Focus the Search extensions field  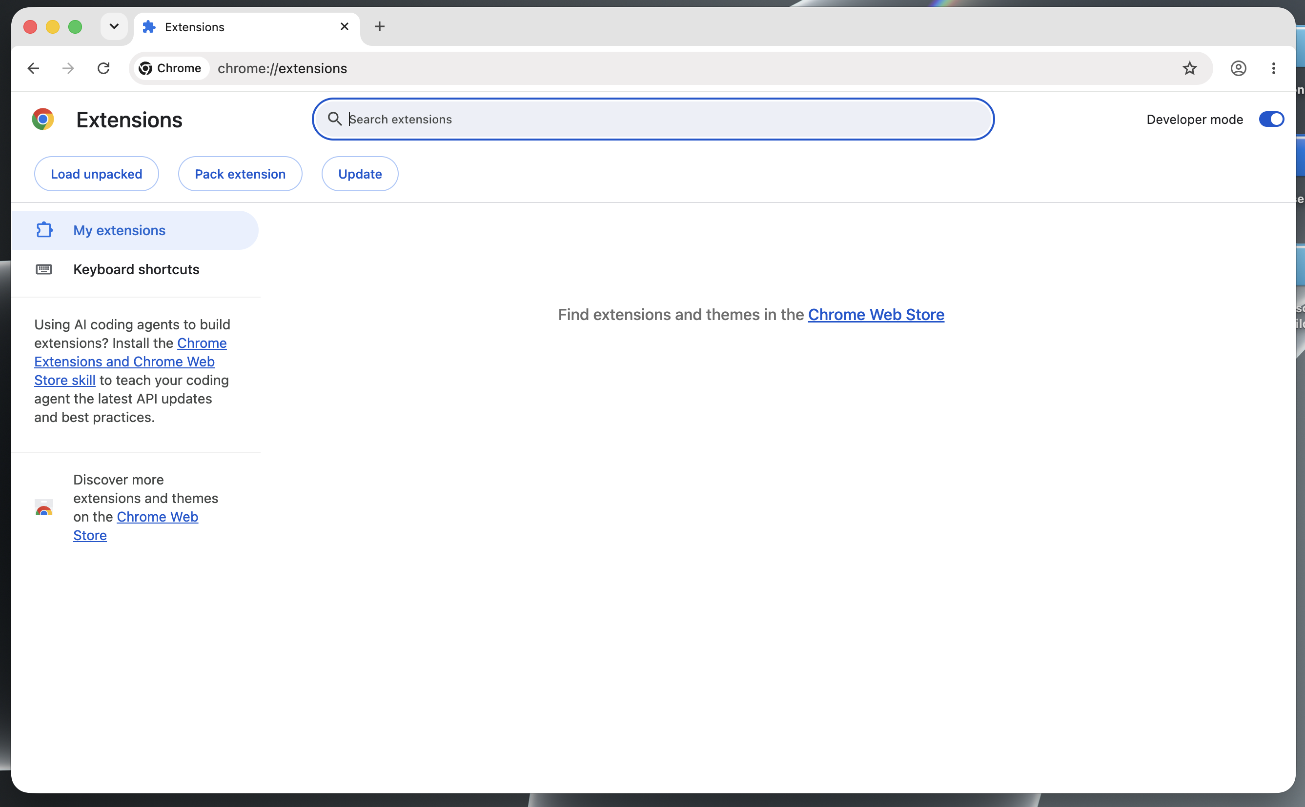pyautogui.click(x=653, y=119)
